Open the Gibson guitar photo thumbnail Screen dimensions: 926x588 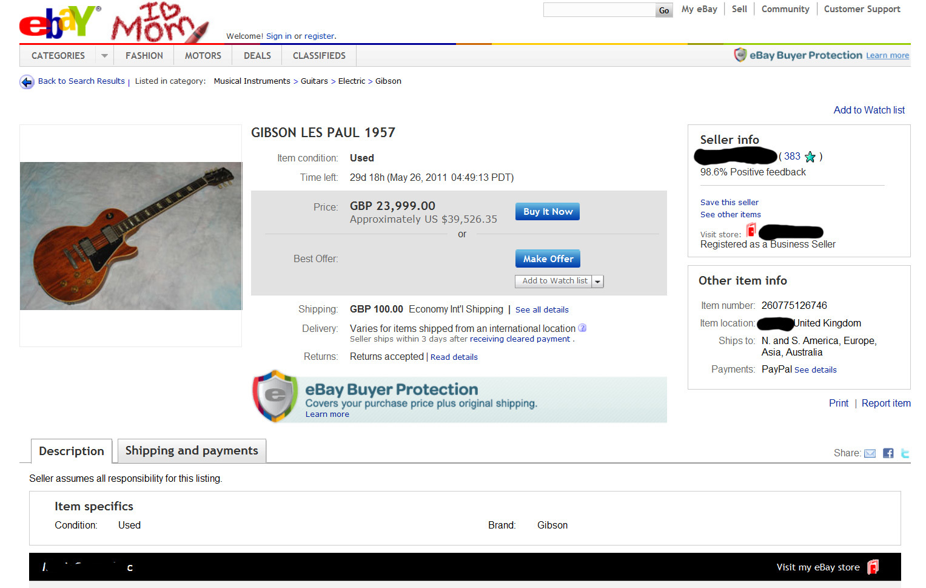click(131, 236)
